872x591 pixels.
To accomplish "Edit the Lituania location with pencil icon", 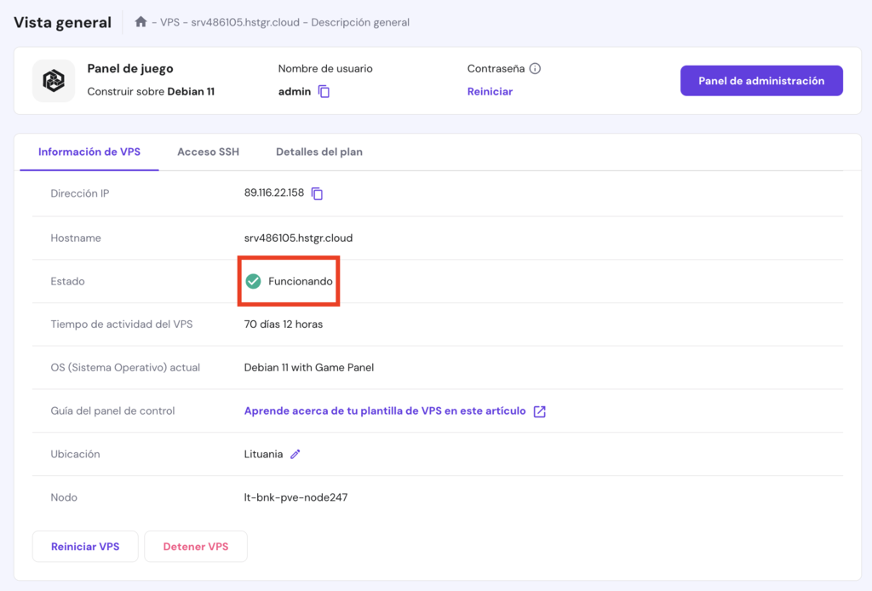I will (x=295, y=455).
